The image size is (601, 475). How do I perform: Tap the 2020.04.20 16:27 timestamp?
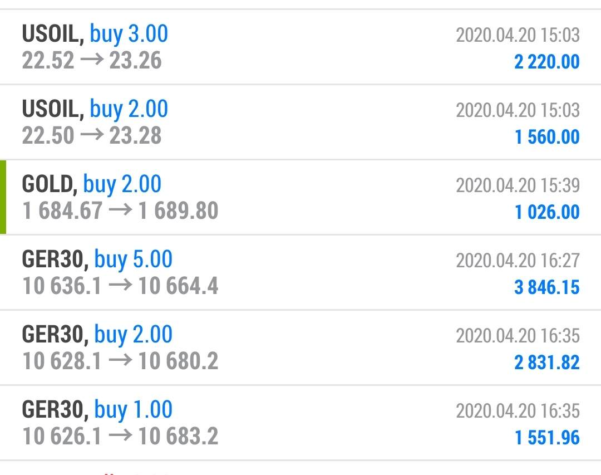518,261
